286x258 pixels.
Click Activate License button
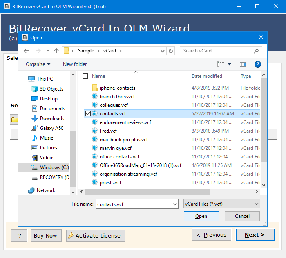pos(96,235)
